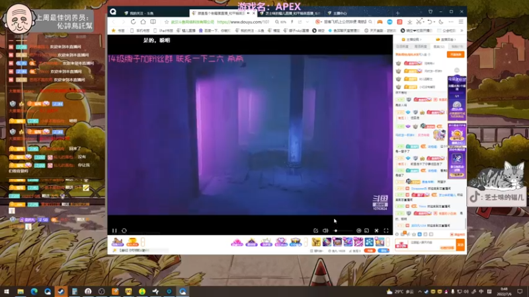Viewport: 529px width, 297px height.
Task: Open File Explorer from the taskbar
Action: tap(20, 292)
